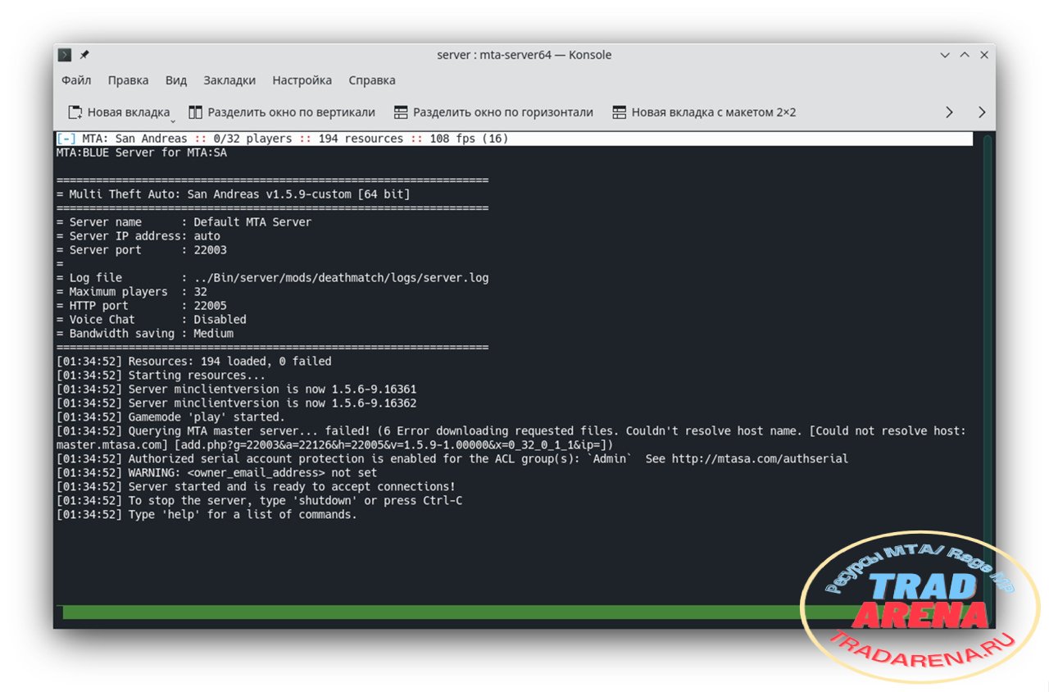The height and width of the screenshot is (692, 1049).
Task: Click the HTTP port '22005' value
Action: tap(210, 306)
